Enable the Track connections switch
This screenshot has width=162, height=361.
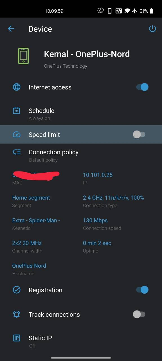tap(139, 314)
